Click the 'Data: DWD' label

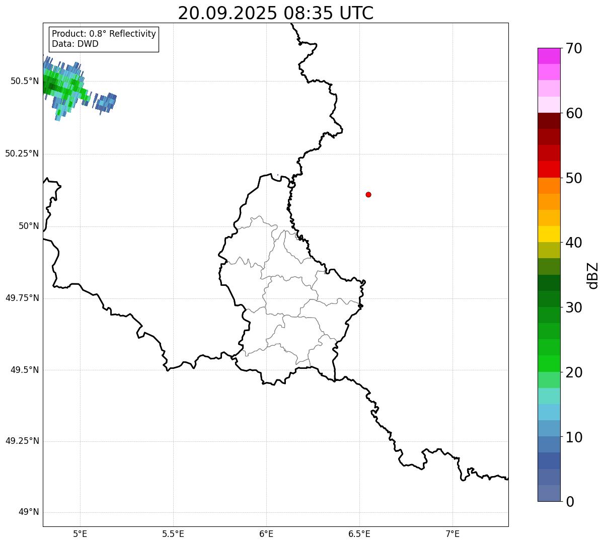click(x=75, y=44)
